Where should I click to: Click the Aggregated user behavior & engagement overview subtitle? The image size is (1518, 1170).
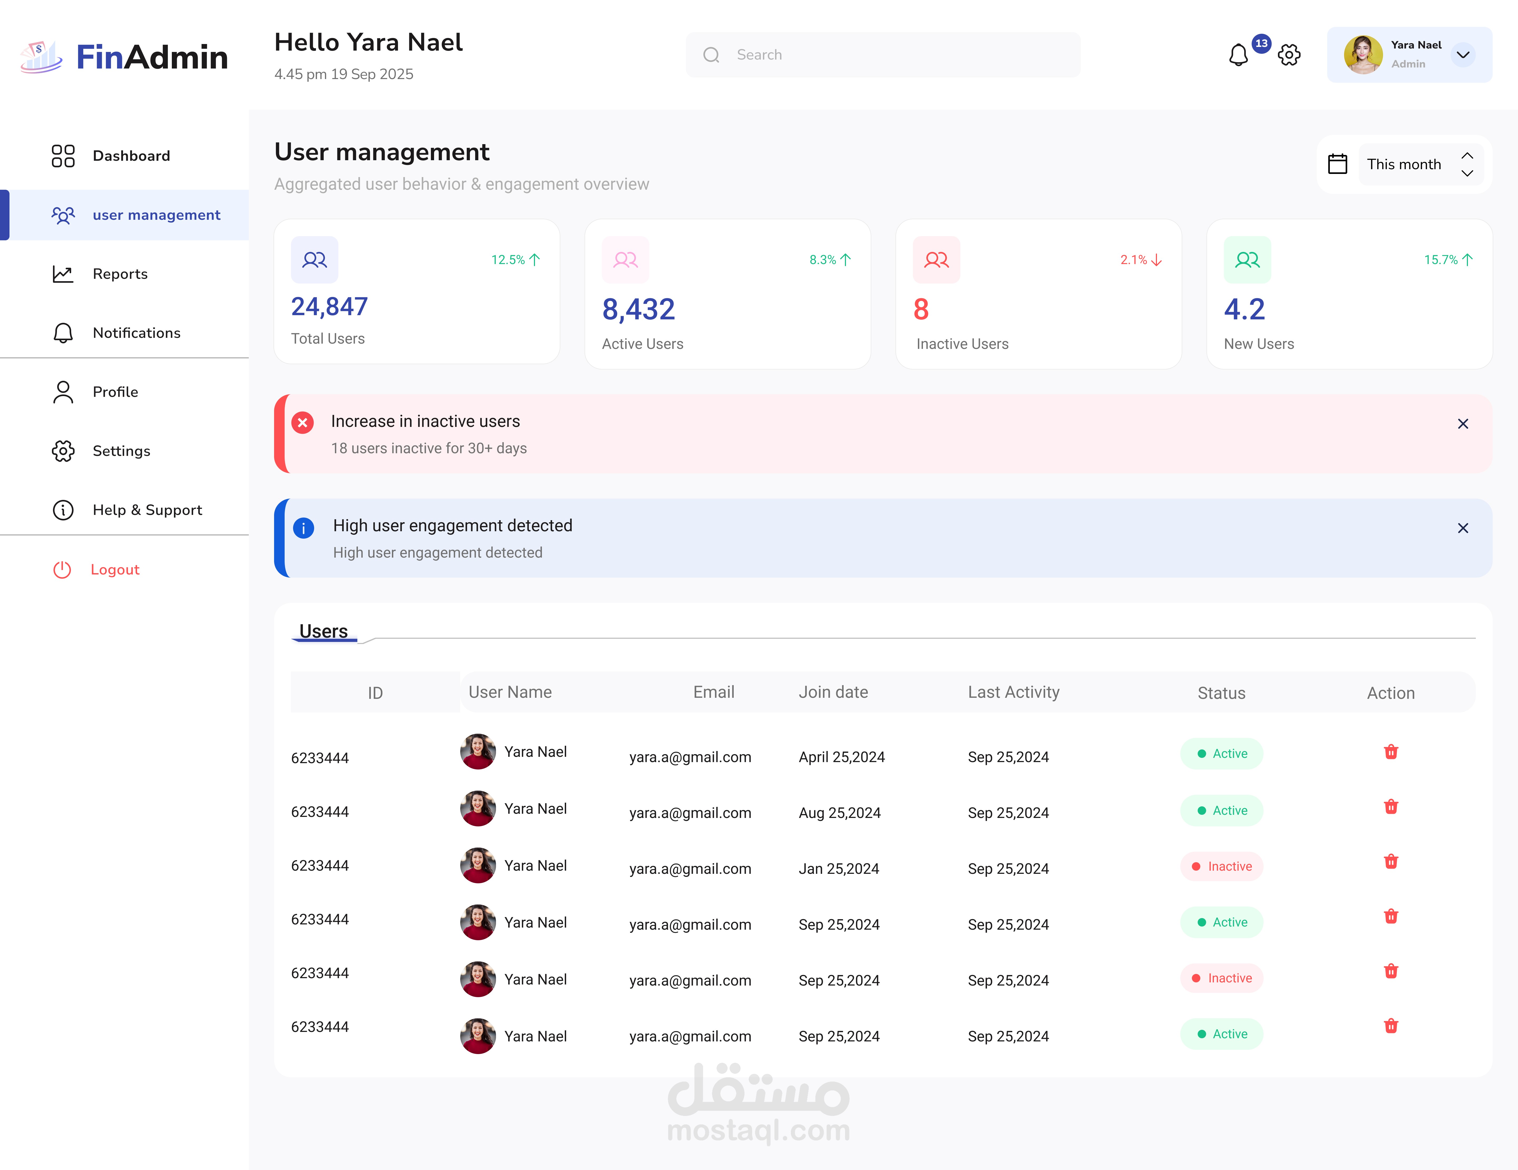click(x=461, y=184)
